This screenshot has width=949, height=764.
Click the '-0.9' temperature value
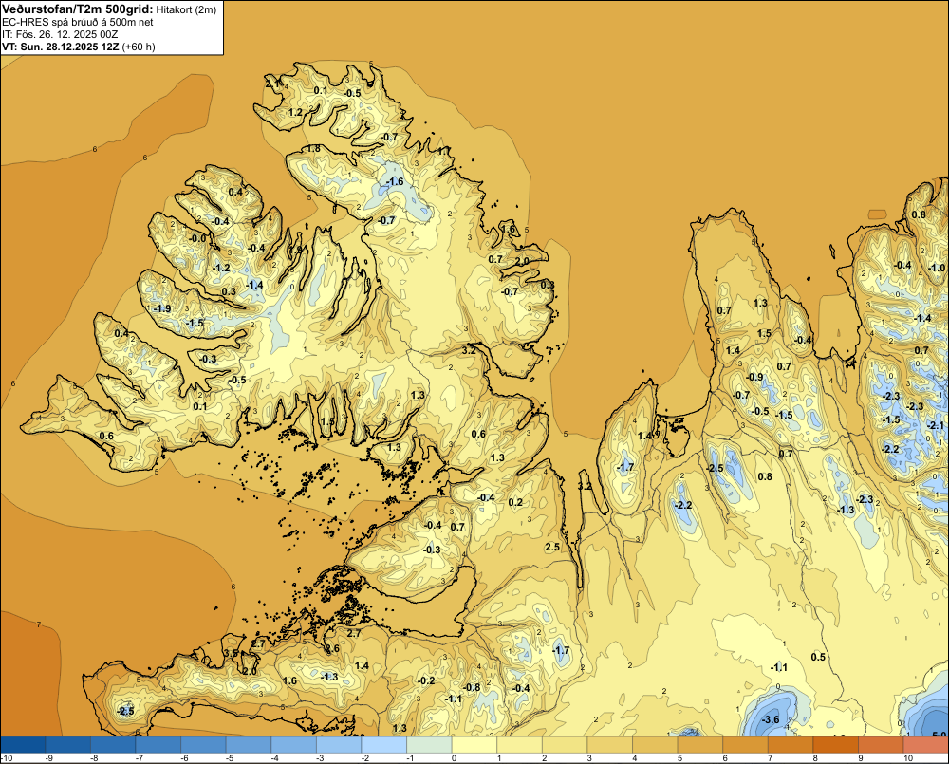tap(754, 377)
